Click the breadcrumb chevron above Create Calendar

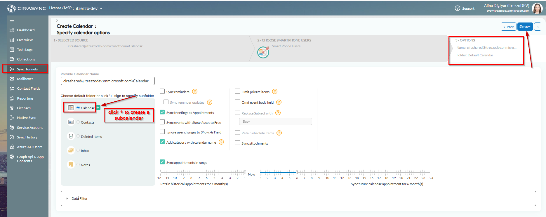[57, 20]
